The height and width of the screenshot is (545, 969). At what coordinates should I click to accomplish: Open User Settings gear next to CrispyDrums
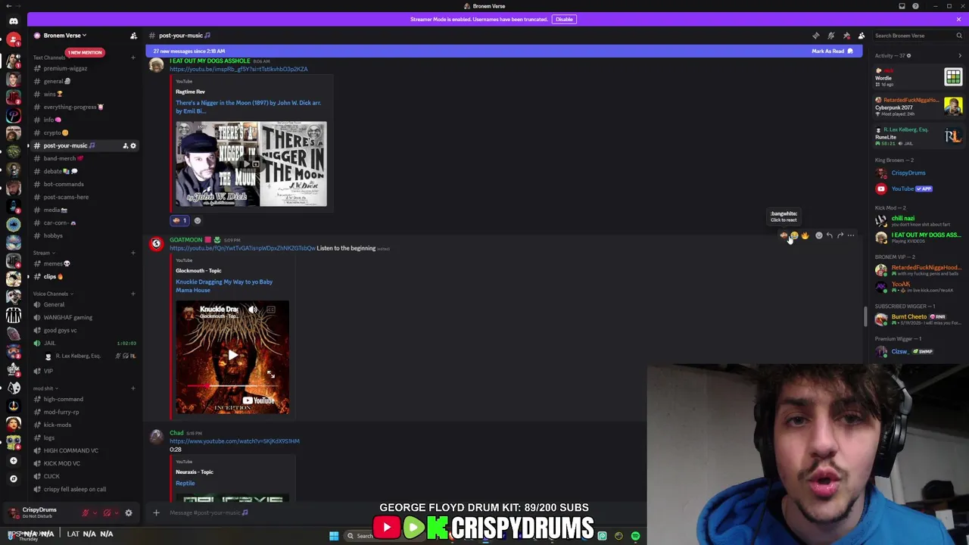coord(129,513)
